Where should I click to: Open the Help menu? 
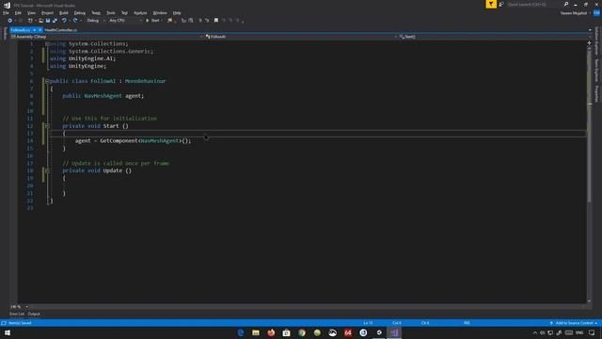tap(177, 13)
